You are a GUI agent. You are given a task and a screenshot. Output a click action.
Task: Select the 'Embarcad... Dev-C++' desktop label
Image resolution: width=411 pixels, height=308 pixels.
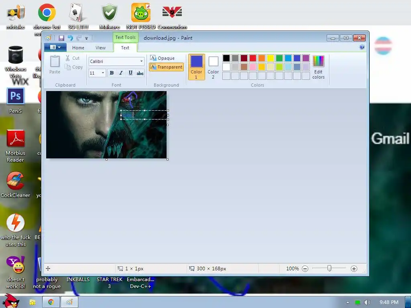[x=140, y=283]
